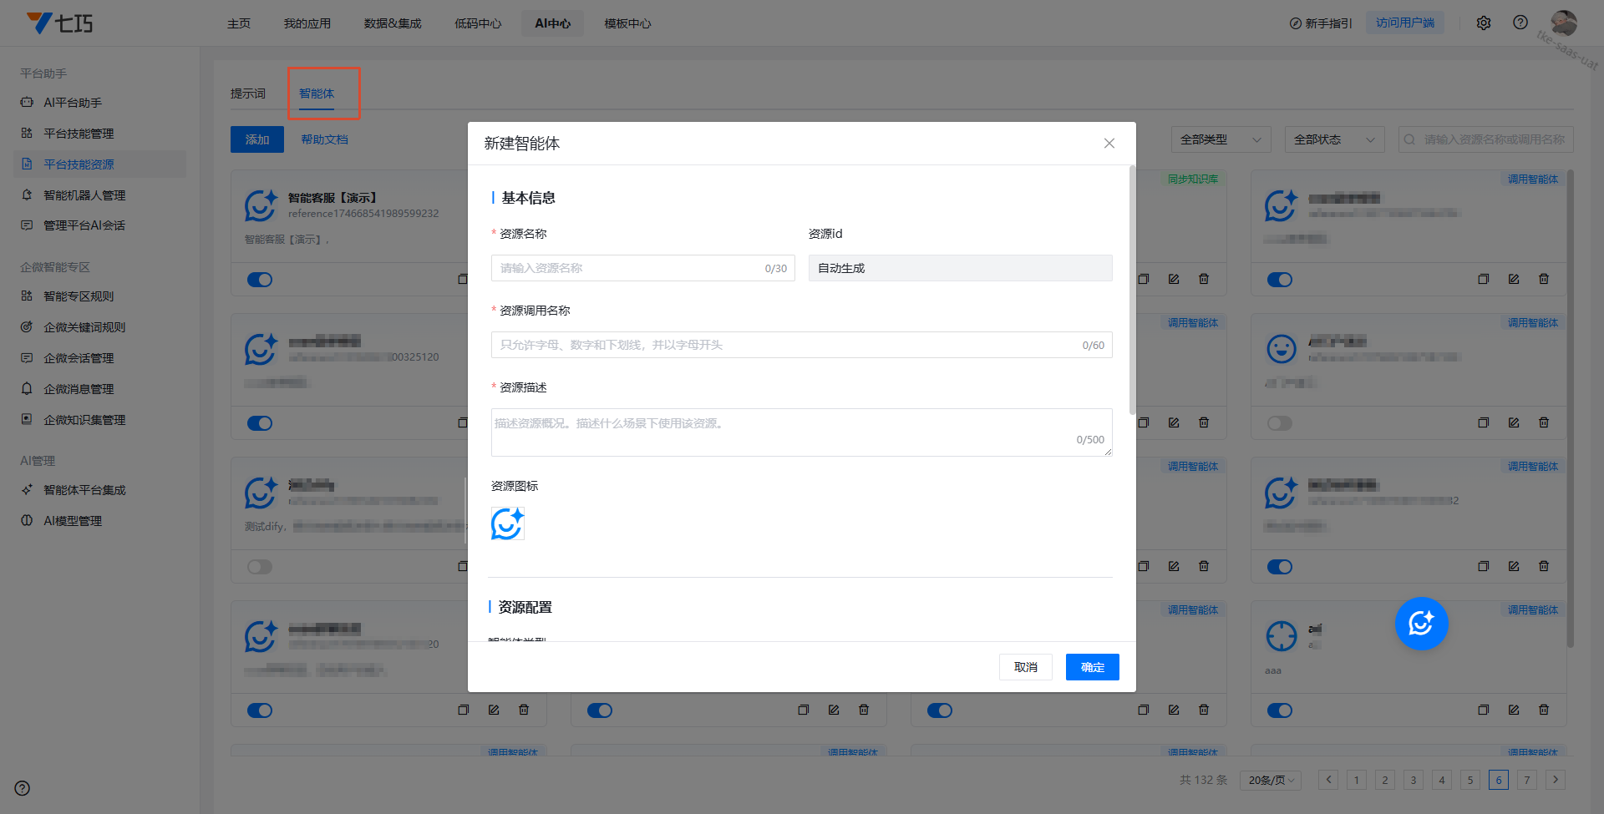Go to page 7
This screenshot has height=814, width=1604.
[x=1527, y=780]
